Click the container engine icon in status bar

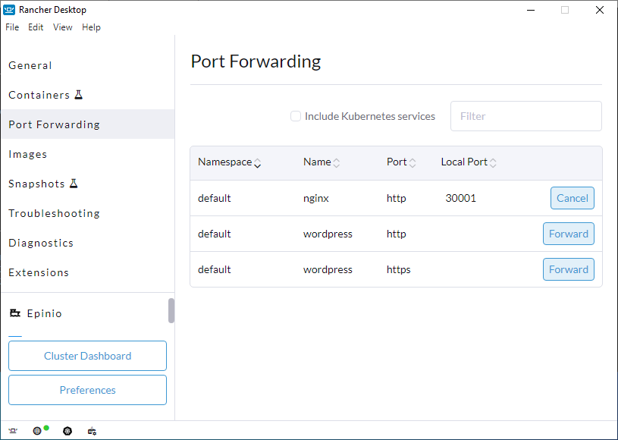[x=92, y=431]
